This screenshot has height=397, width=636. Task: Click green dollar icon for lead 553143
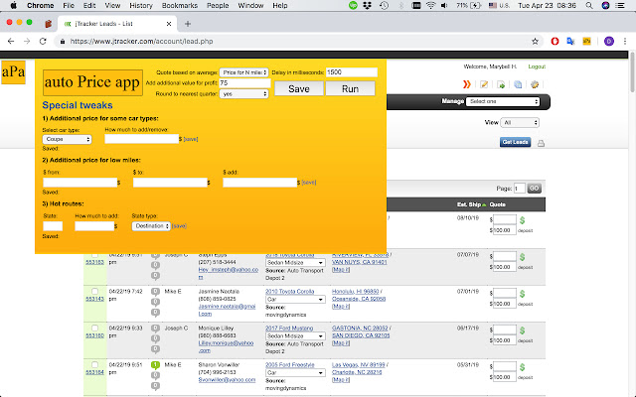[522, 293]
